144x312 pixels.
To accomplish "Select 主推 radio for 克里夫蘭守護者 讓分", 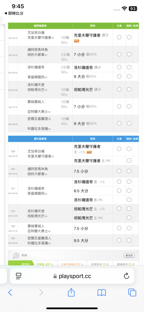I will [x=119, y=37].
